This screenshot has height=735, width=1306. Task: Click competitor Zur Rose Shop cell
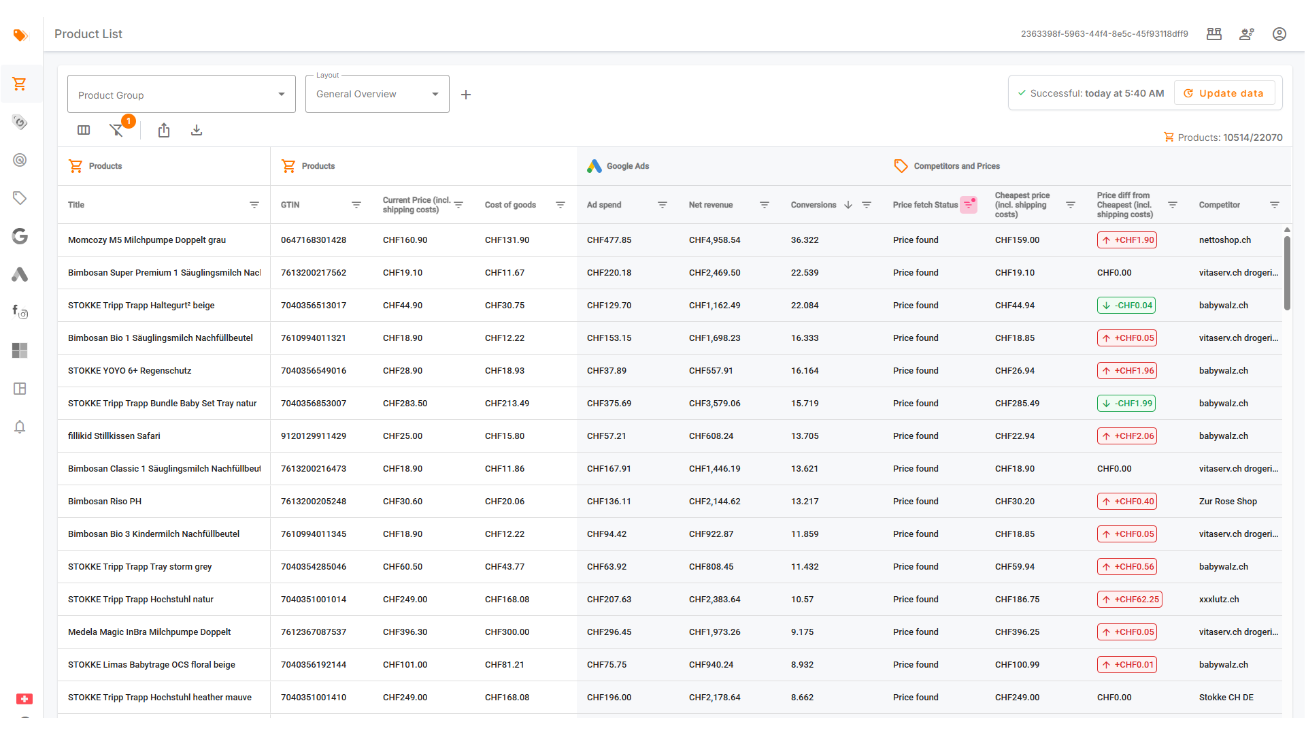(1228, 502)
